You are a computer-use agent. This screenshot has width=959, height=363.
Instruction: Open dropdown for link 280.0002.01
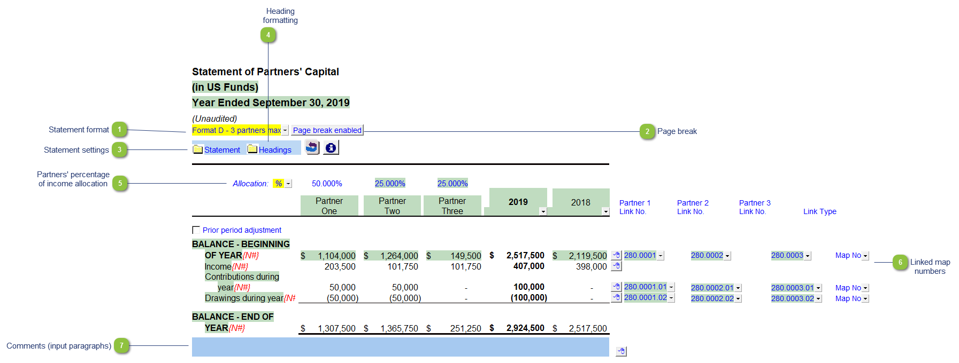point(738,288)
